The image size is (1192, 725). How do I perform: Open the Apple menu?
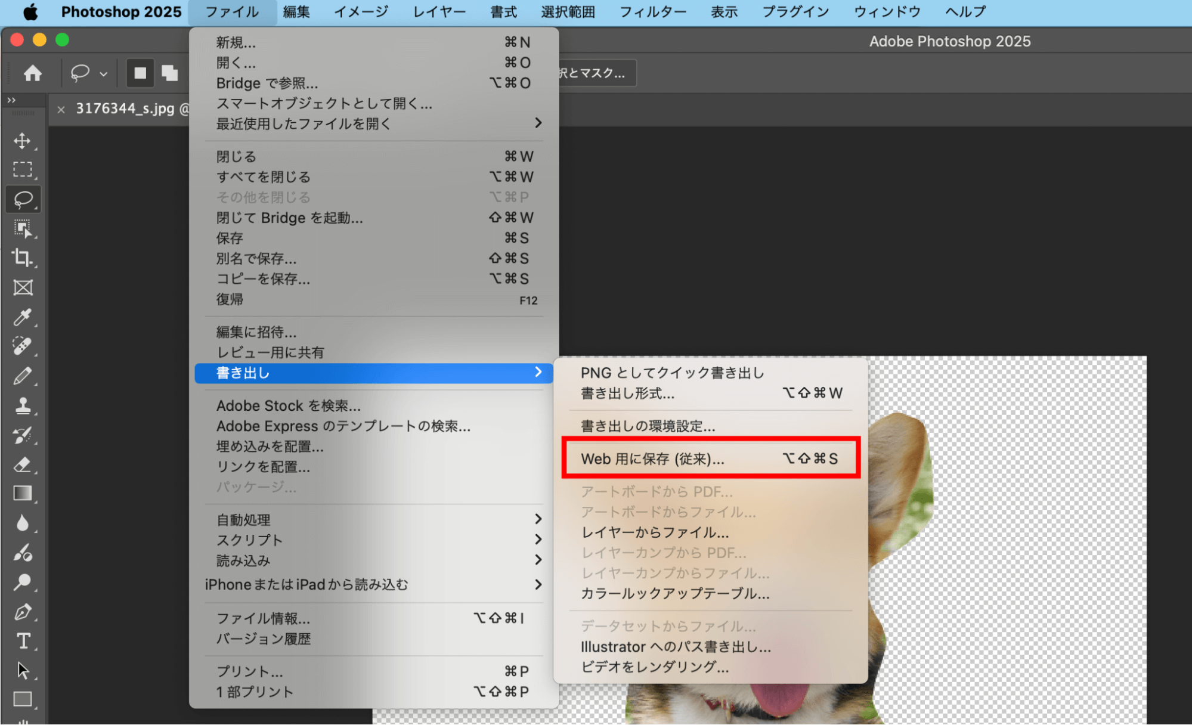30,12
